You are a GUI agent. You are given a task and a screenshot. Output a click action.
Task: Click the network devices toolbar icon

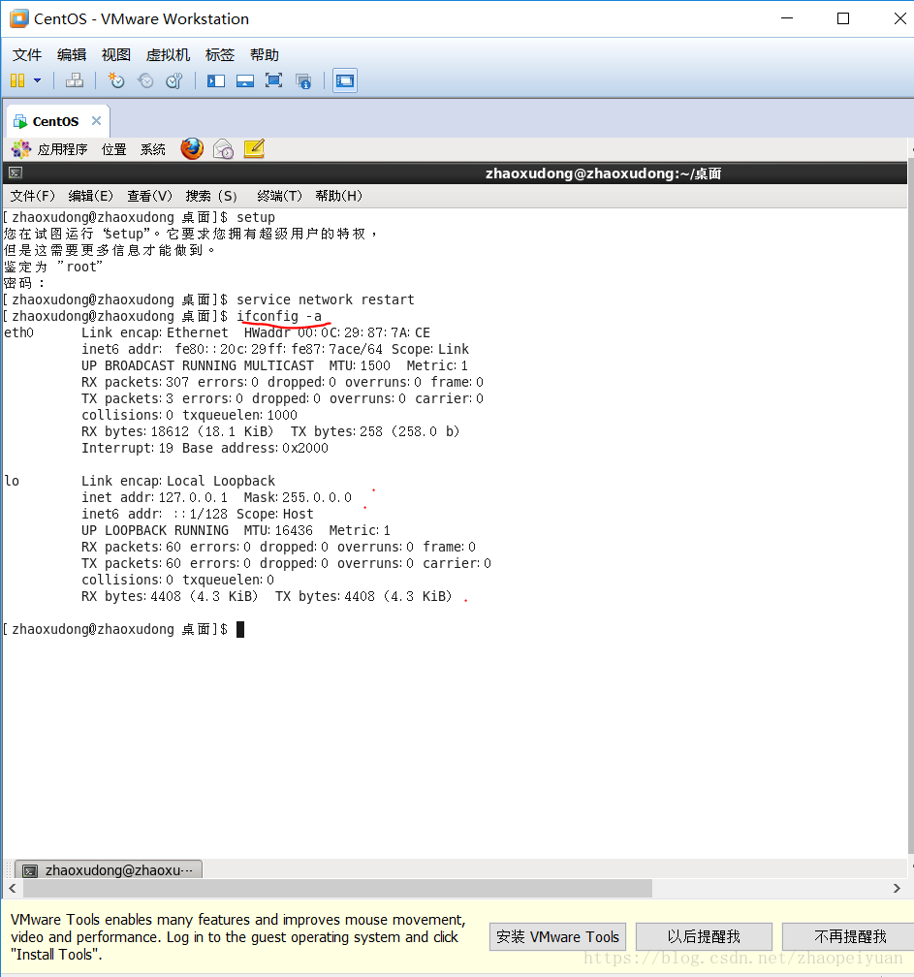(x=74, y=80)
